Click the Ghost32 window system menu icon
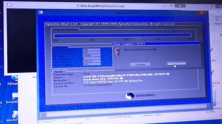The image size is (222, 124). point(41,12)
